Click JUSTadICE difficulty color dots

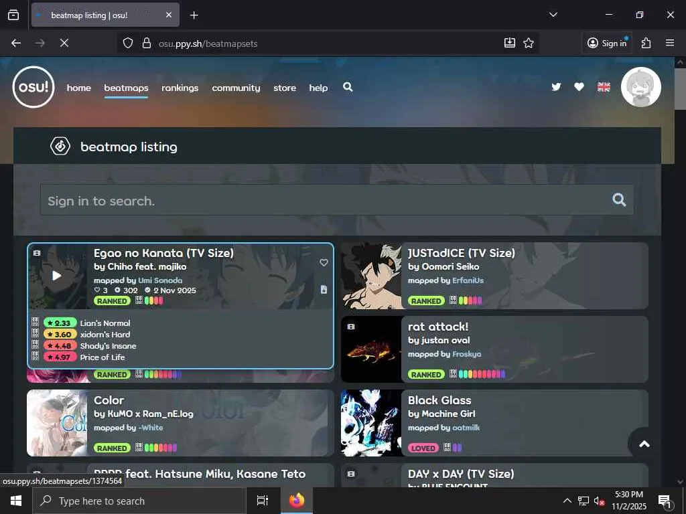tap(470, 301)
